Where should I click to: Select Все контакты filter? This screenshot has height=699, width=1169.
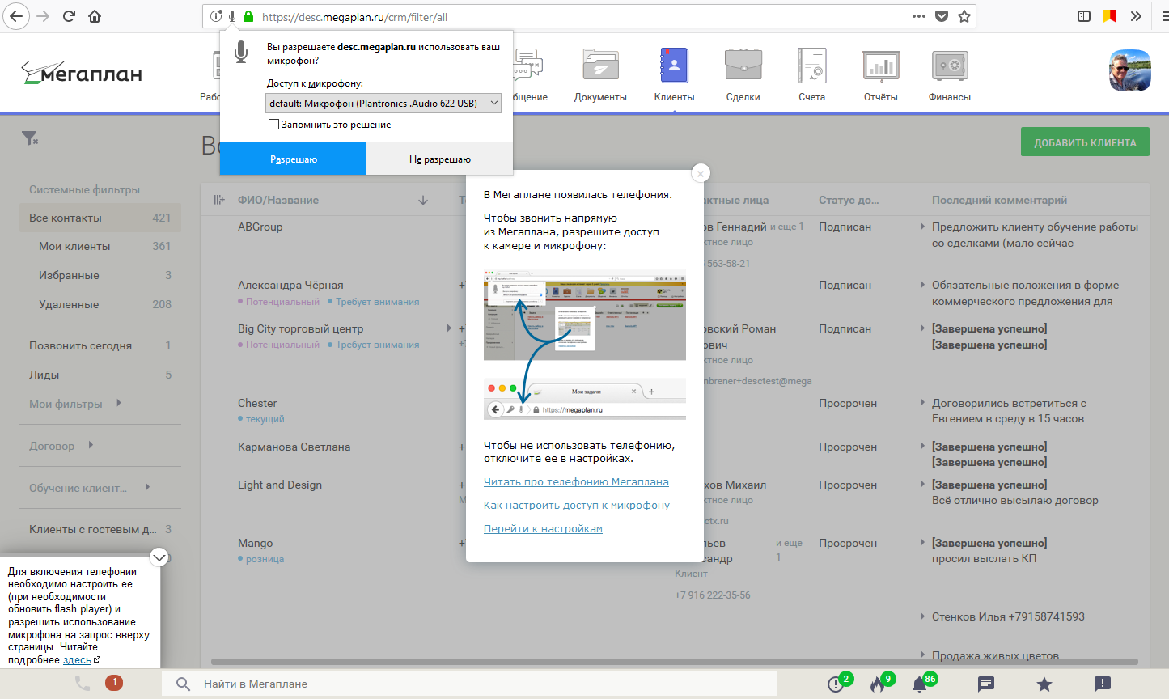(x=100, y=218)
